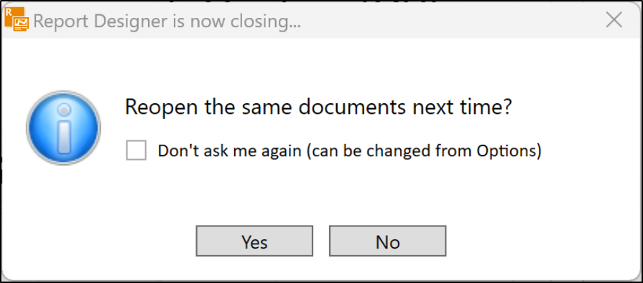Click Yes to reopen the same documents
The height and width of the screenshot is (283, 643).
tap(254, 241)
